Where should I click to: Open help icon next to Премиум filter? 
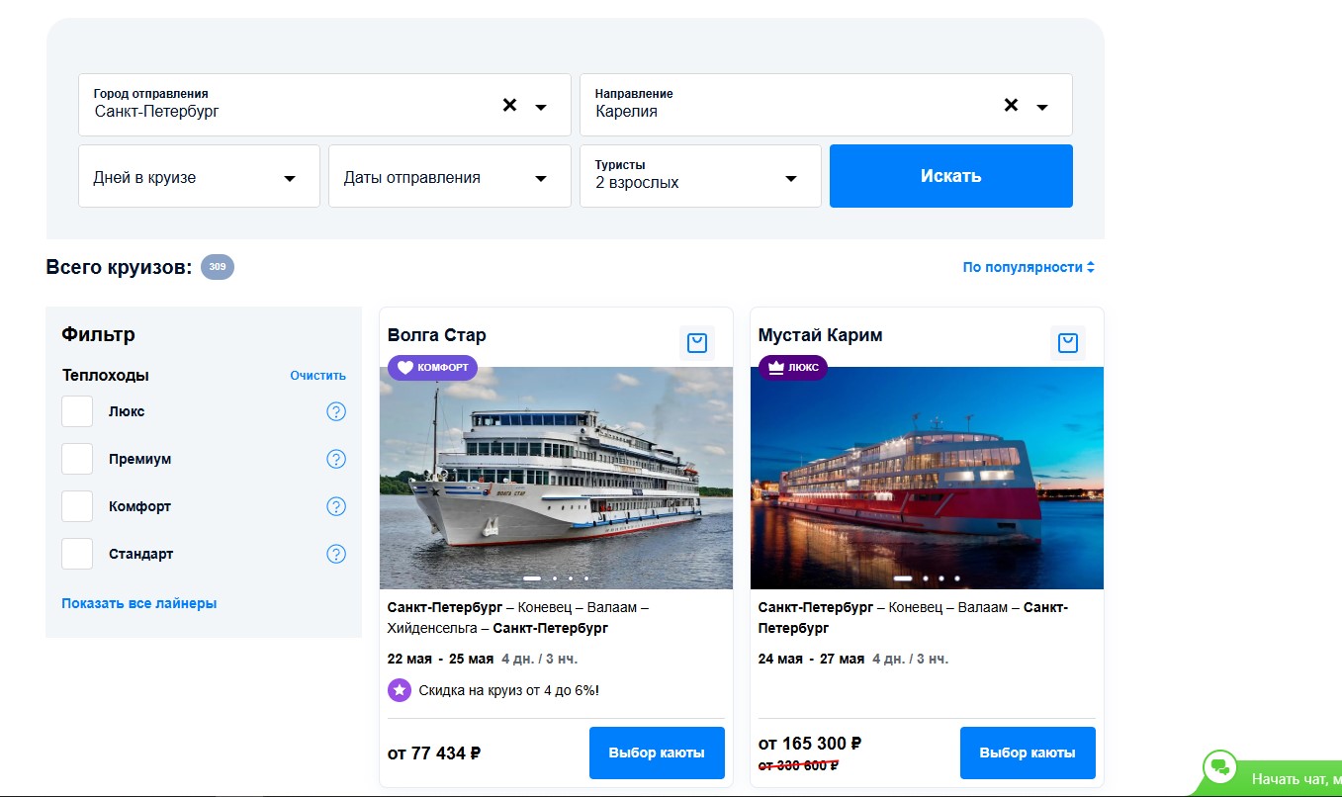coord(336,459)
